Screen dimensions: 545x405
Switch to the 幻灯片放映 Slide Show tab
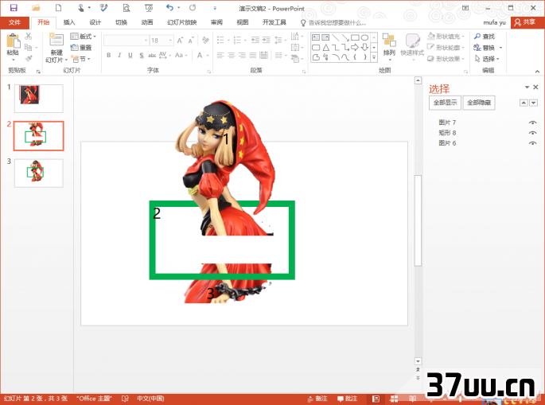click(181, 22)
